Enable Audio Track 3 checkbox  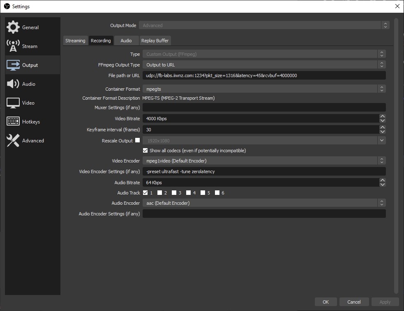point(174,193)
